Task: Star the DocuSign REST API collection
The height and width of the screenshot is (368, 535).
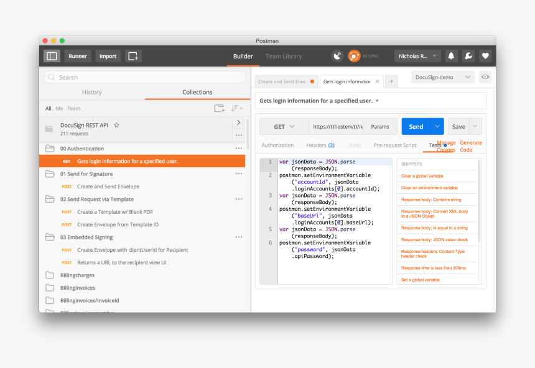Action: 117,125
